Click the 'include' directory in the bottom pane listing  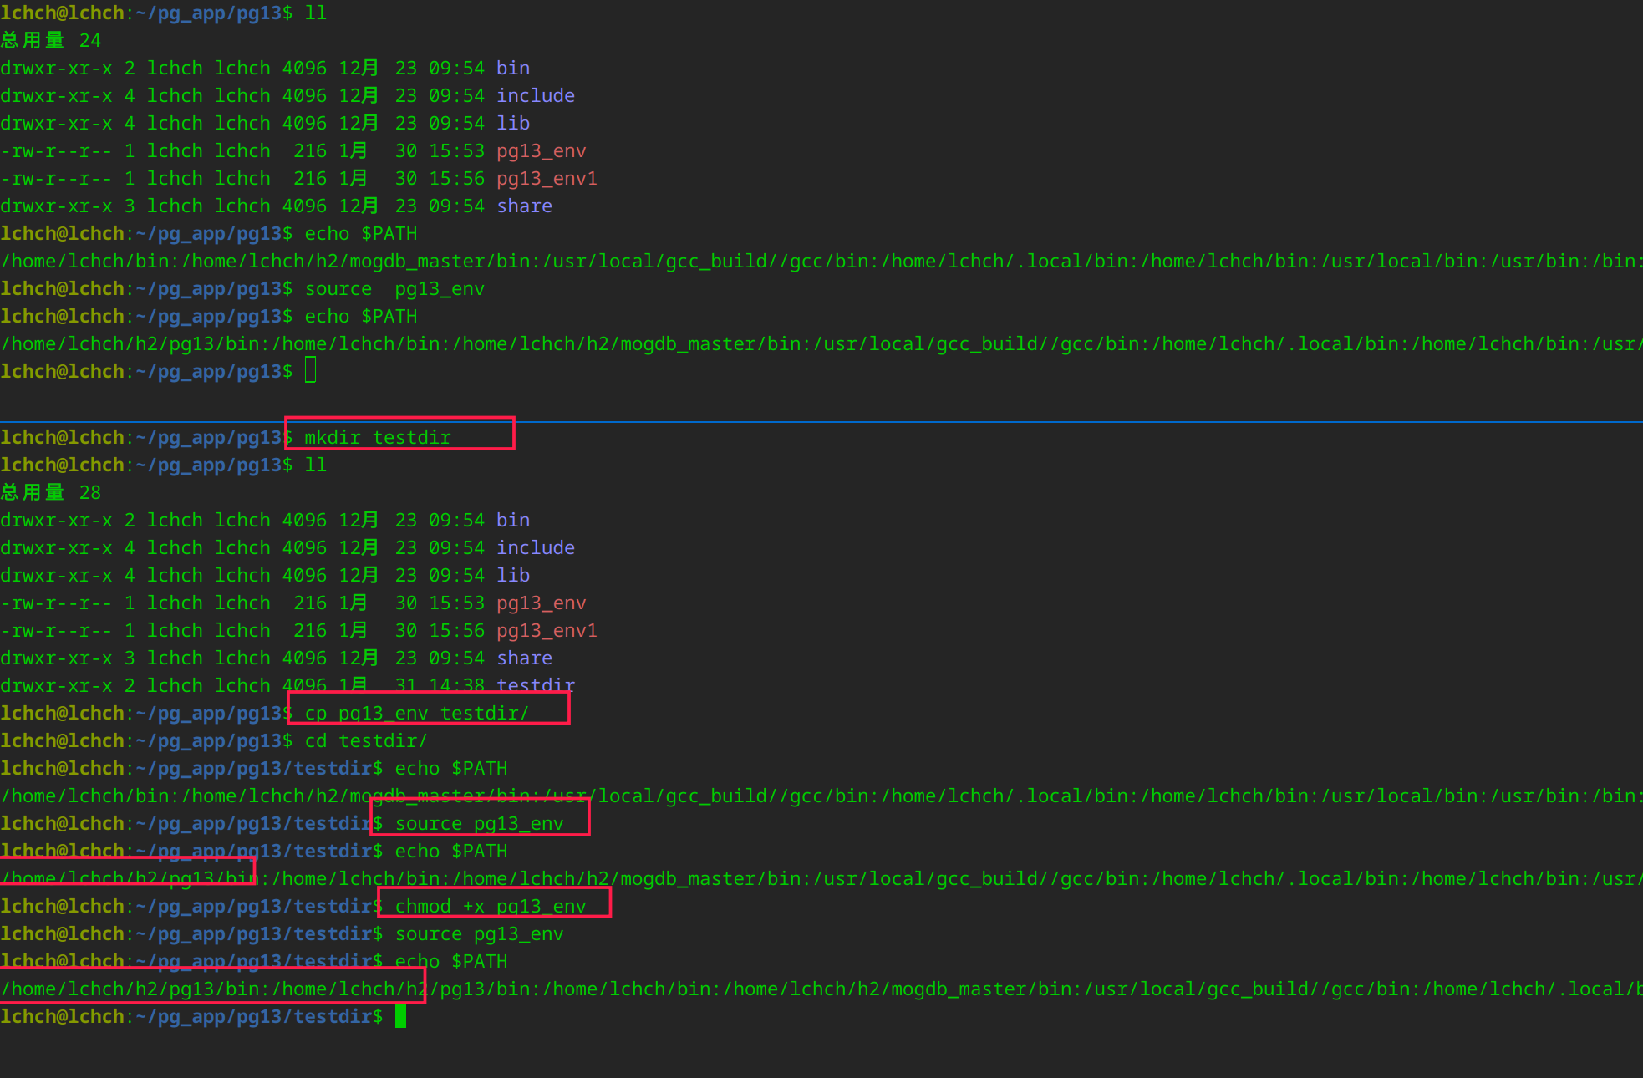pyautogui.click(x=536, y=547)
